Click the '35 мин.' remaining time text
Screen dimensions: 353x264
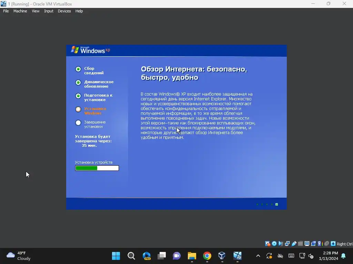tap(89, 145)
